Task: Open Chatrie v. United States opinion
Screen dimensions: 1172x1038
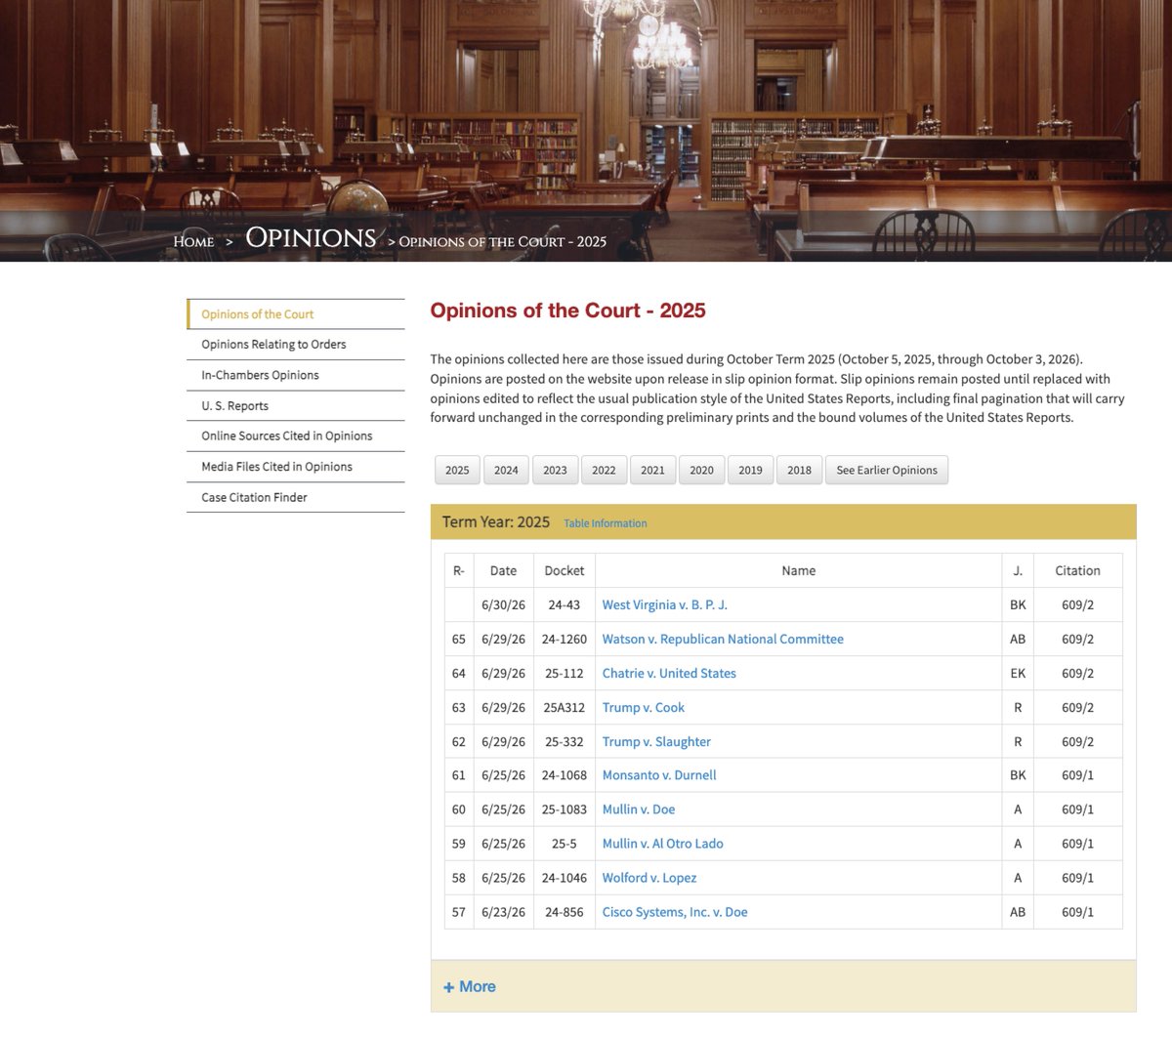Action: (669, 674)
